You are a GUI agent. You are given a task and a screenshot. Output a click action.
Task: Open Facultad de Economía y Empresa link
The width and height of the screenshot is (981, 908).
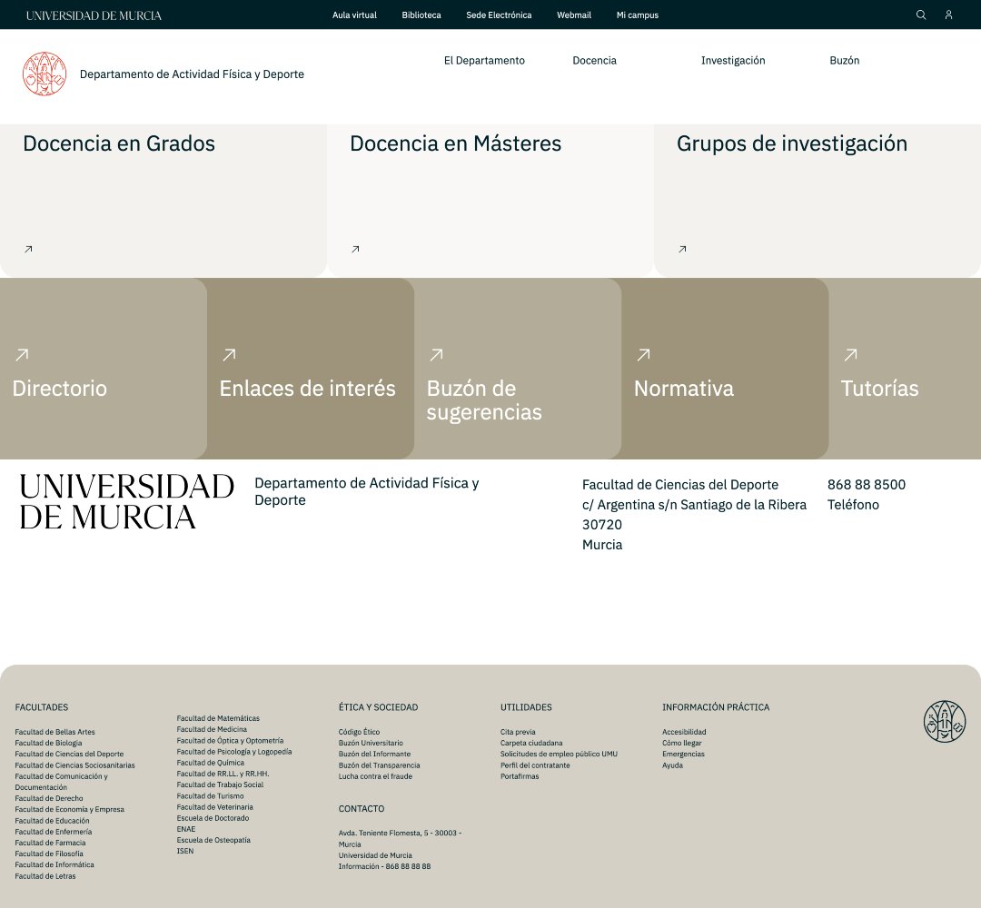[69, 809]
